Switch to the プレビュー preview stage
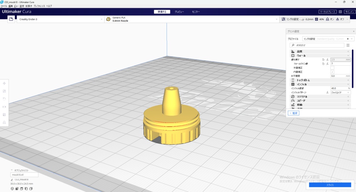This screenshot has width=356, height=192. [x=179, y=12]
